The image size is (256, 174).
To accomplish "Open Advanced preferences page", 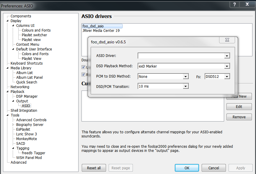I will pyautogui.click(x=18, y=162).
